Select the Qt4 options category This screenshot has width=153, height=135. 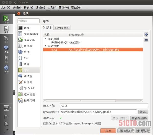click(x=29, y=70)
